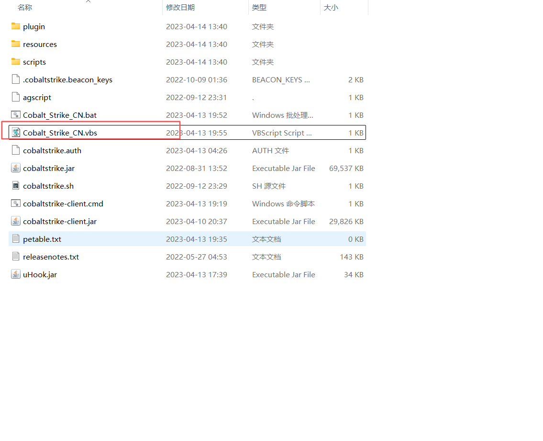Sort by the 修改日期 column header
The height and width of the screenshot is (441, 543).
[x=180, y=7]
